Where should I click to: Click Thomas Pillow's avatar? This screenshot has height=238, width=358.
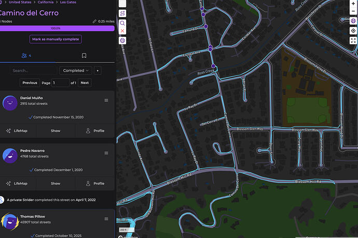click(x=10, y=221)
